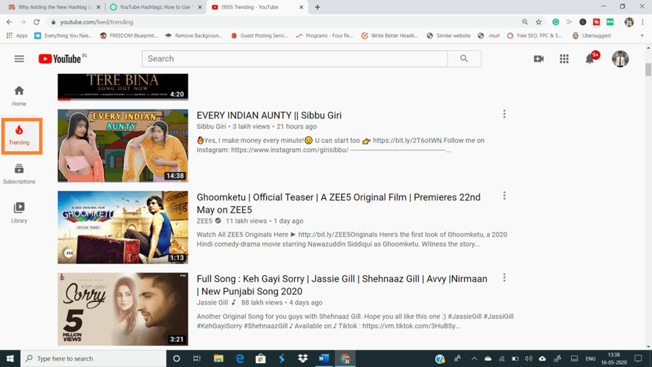Expand the system tray hidden icons arrow
The height and width of the screenshot is (367, 652).
474,358
